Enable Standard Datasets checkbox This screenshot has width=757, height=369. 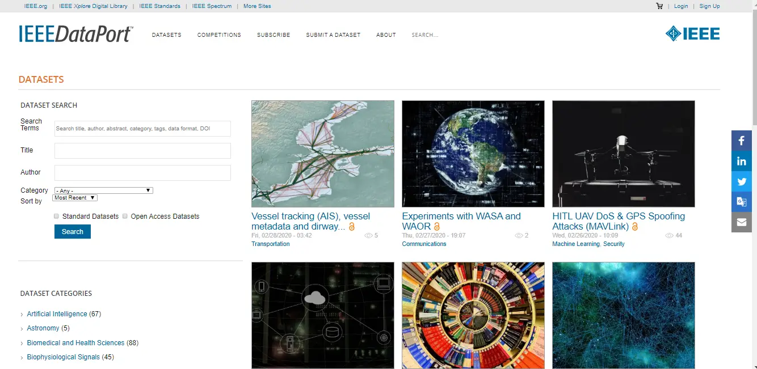57,216
